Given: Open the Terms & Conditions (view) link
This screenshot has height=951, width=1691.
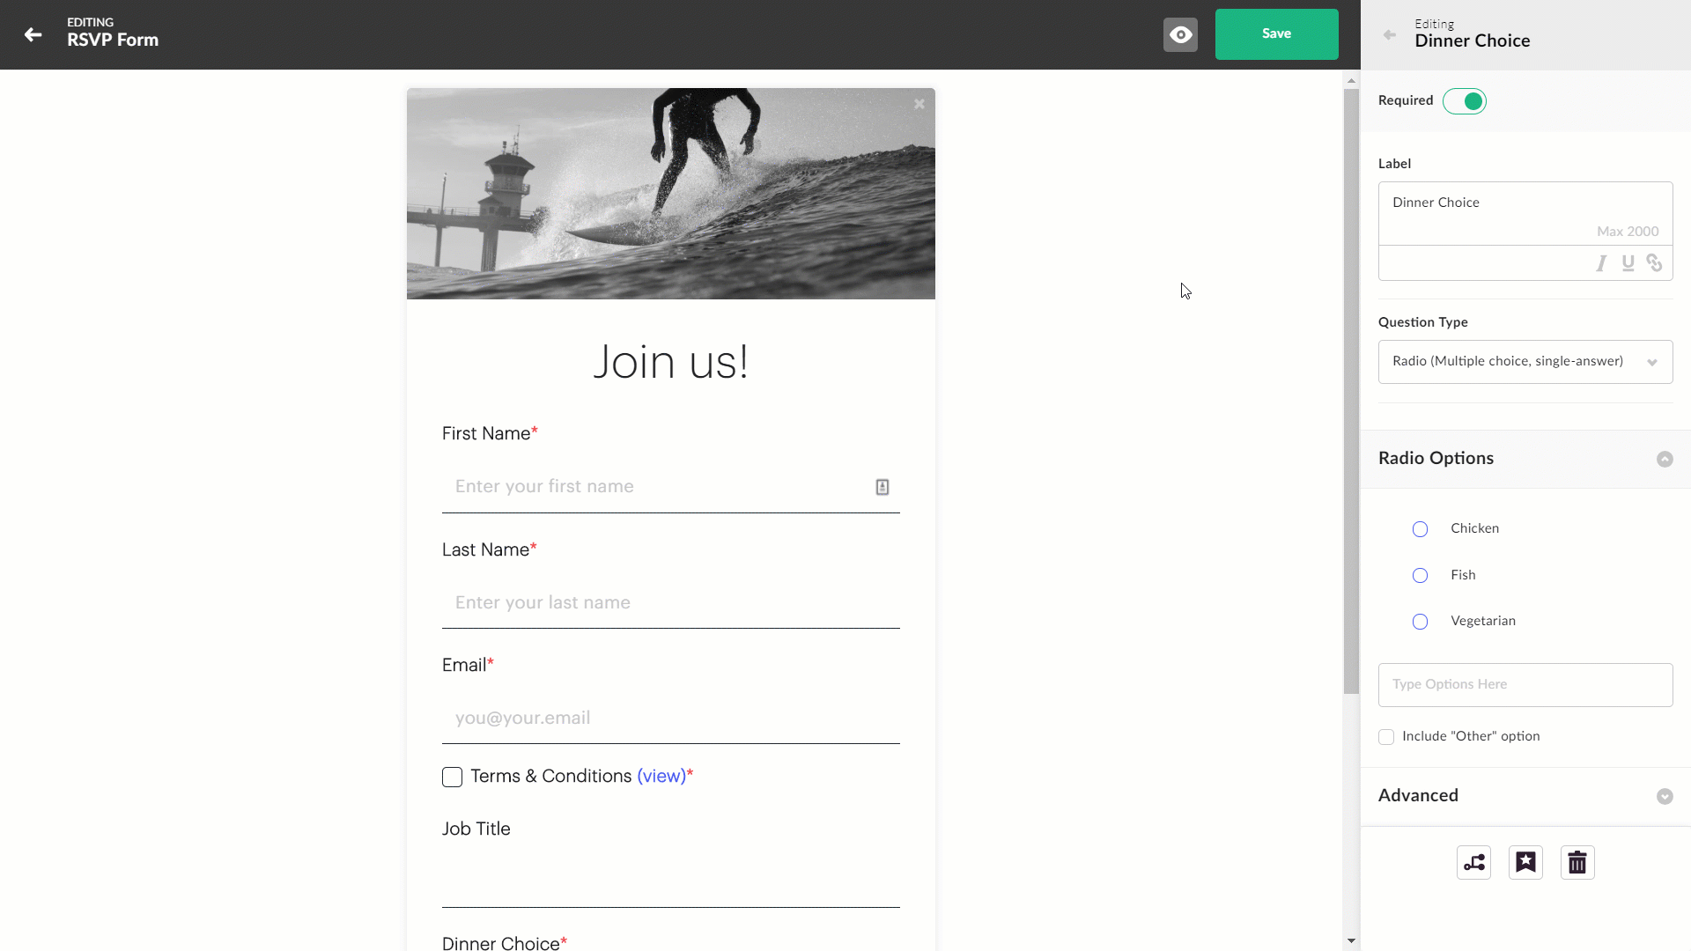Looking at the screenshot, I should point(661,776).
